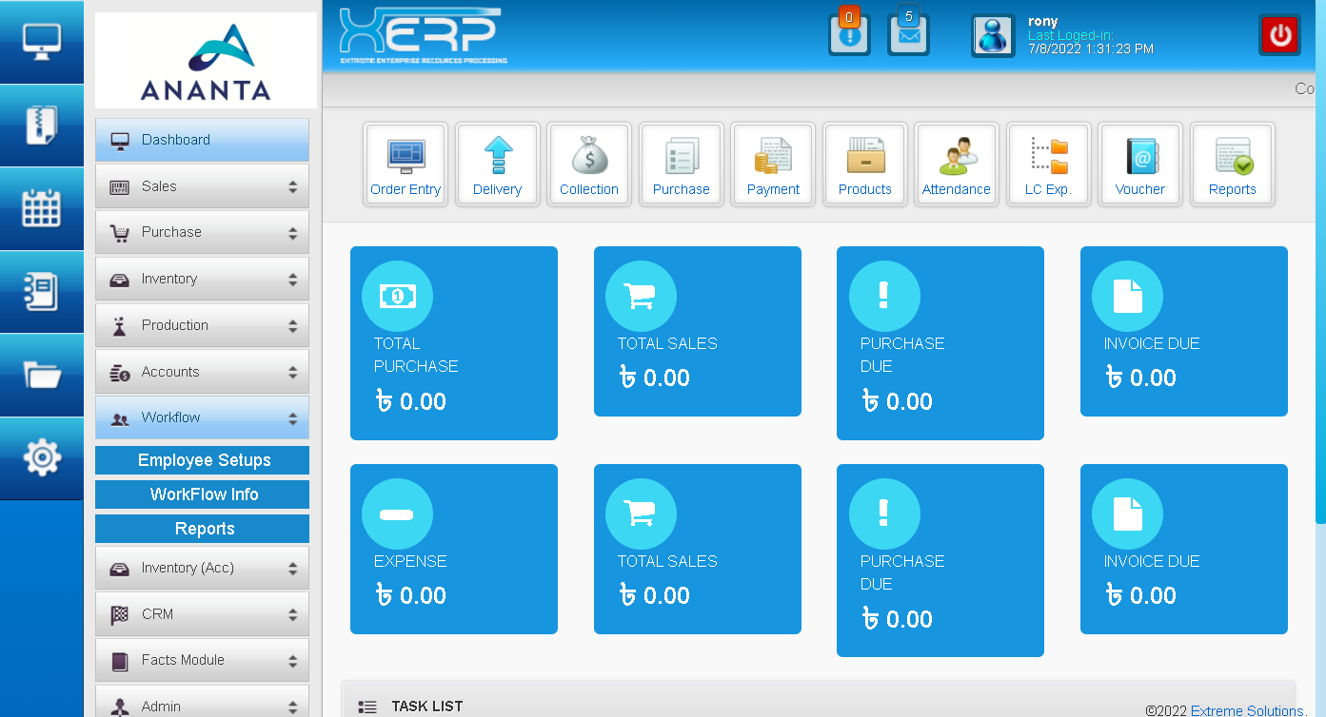The image size is (1326, 717).
Task: Click the Total Purchase summary card
Action: 454,343
